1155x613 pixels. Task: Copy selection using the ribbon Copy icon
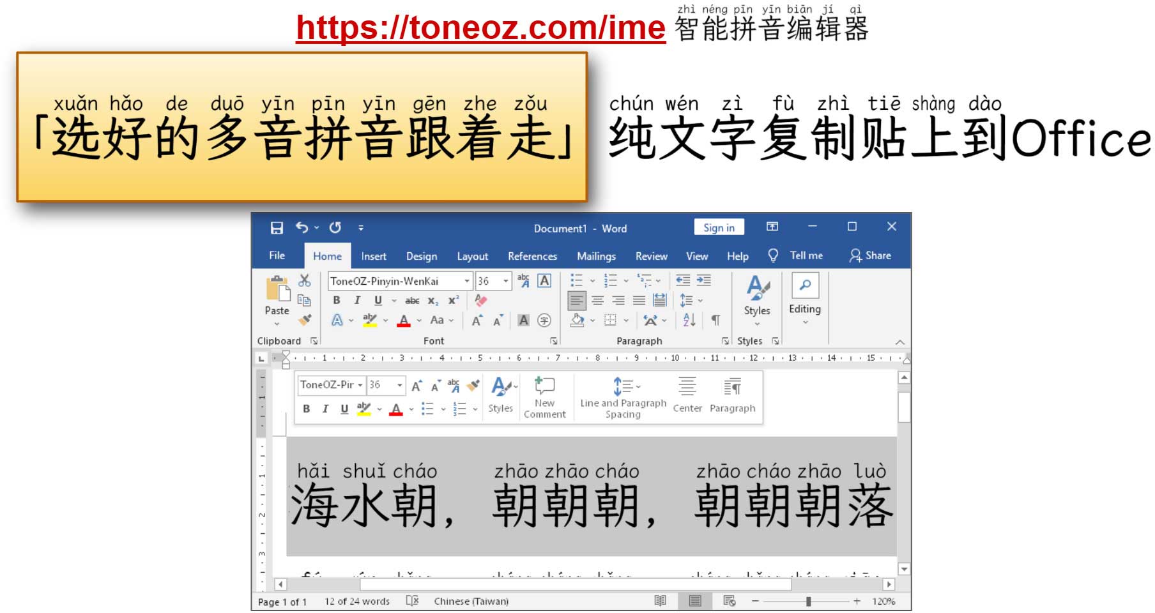[x=305, y=300]
